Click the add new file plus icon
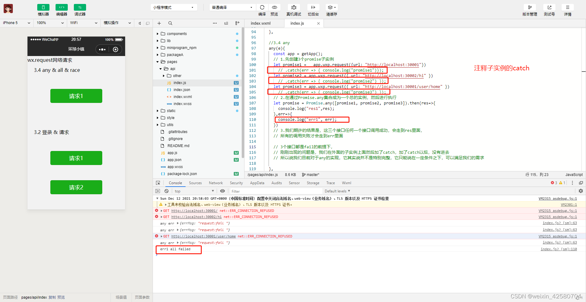 159,23
